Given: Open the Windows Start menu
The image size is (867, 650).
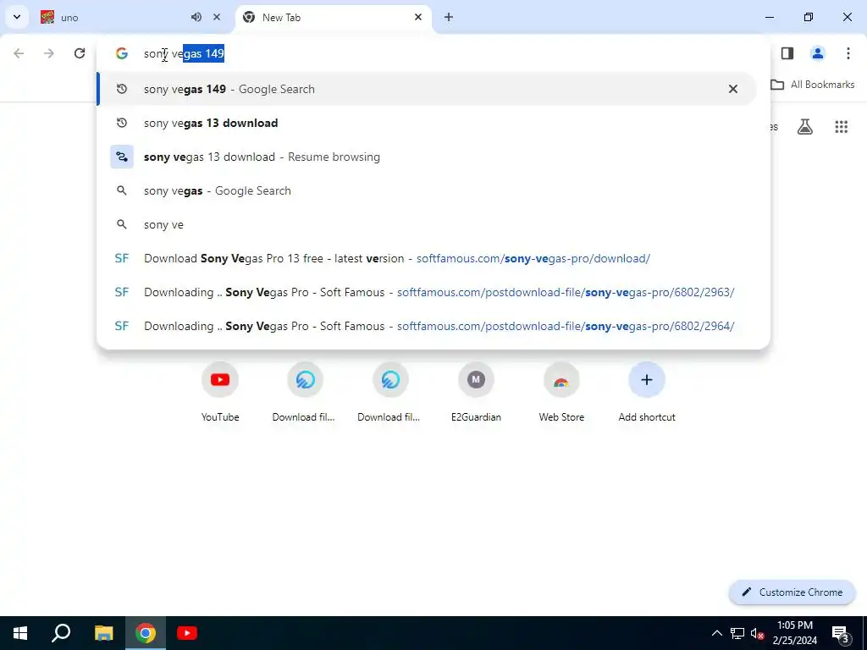Looking at the screenshot, I should 20,633.
